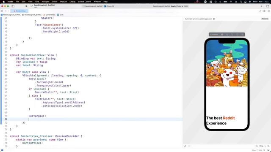
Task: Open the code review arrows icon
Action: [260, 11]
